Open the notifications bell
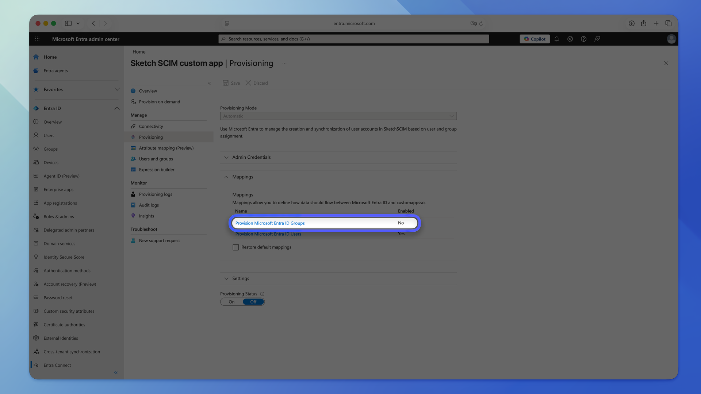 [556, 39]
